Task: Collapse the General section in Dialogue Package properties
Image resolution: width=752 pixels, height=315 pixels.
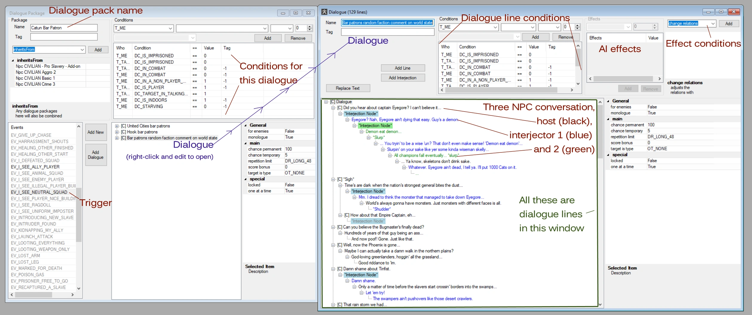Action: click(246, 126)
